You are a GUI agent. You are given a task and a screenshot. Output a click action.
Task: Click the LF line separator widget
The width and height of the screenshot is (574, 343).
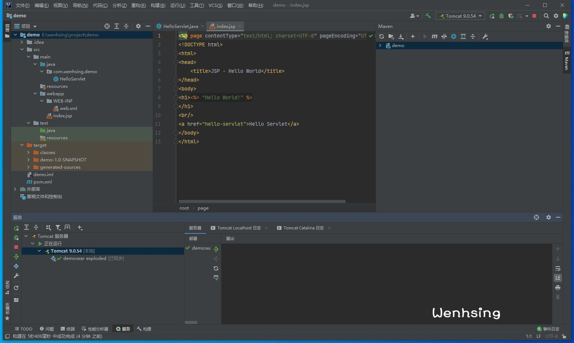tap(539, 336)
